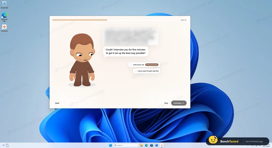
Task: Click the taskbar date and time
Action: tap(266, 145)
